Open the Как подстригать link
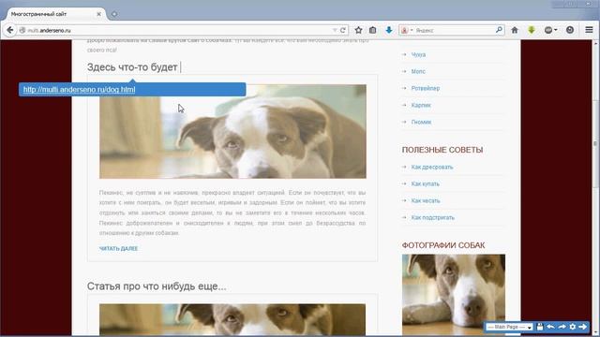The image size is (600, 337). click(x=433, y=217)
